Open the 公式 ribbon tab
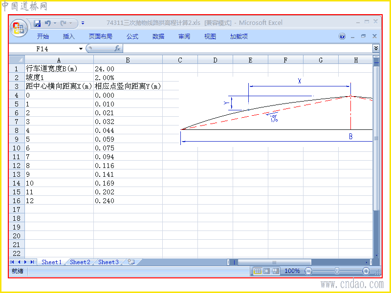The height and width of the screenshot is (293, 391). pyautogui.click(x=132, y=37)
